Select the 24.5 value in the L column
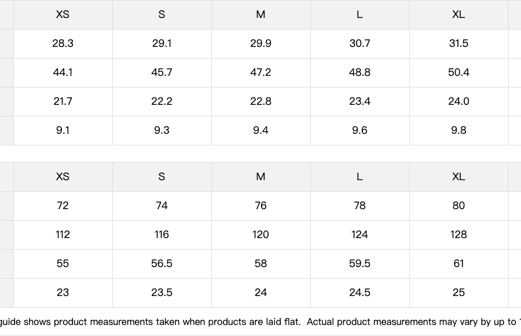 [x=360, y=293]
